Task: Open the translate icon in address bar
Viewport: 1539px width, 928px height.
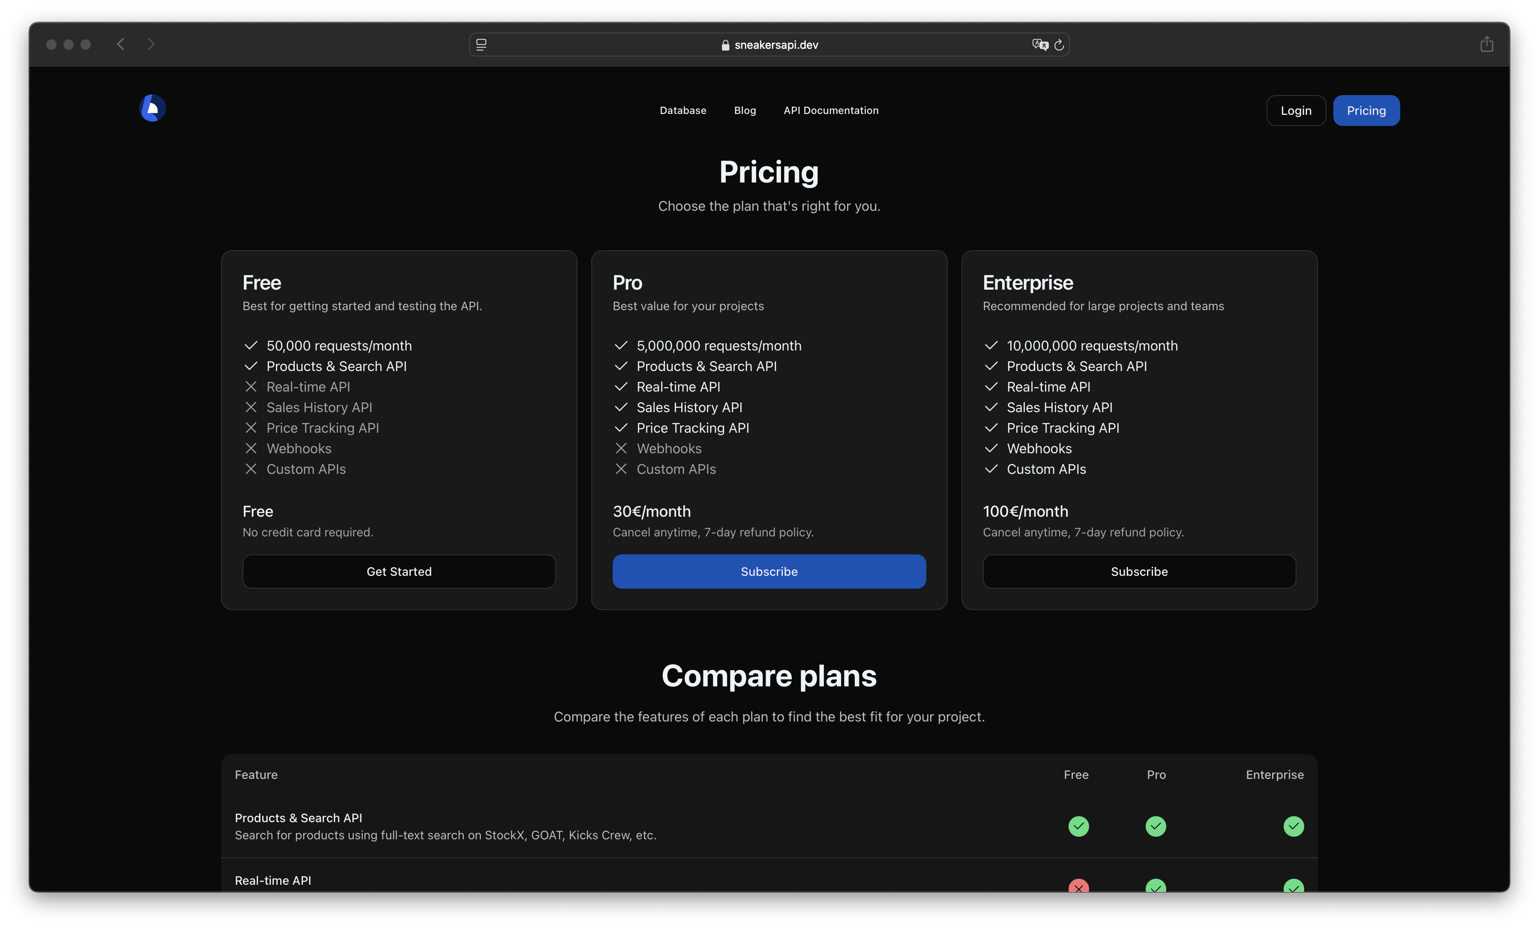Action: (x=1040, y=45)
